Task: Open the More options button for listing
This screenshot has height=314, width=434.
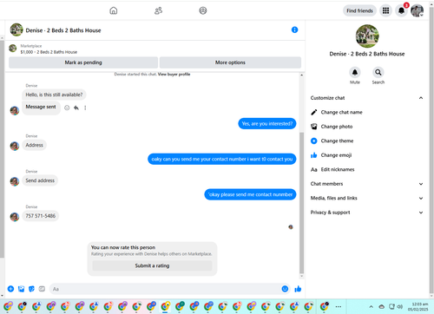Action: pos(230,62)
